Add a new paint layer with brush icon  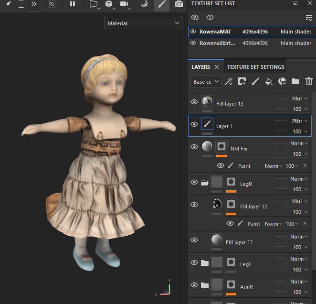255,82
